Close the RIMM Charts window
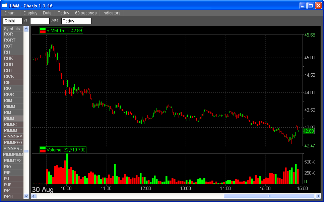The height and width of the screenshot is (202, 324). (x=318, y=6)
